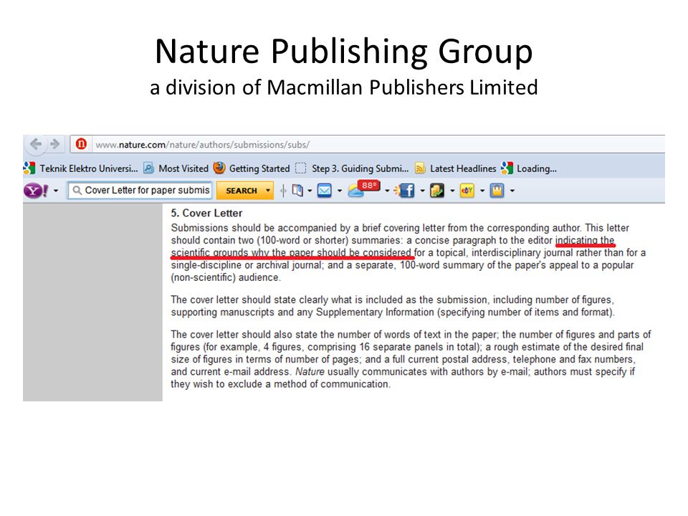Open the Latest Headlines feed bookmark
Viewport: 688px width, 516px height.
coord(456,168)
